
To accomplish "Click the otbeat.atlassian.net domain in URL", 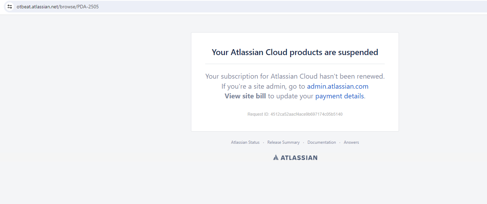I will click(38, 7).
